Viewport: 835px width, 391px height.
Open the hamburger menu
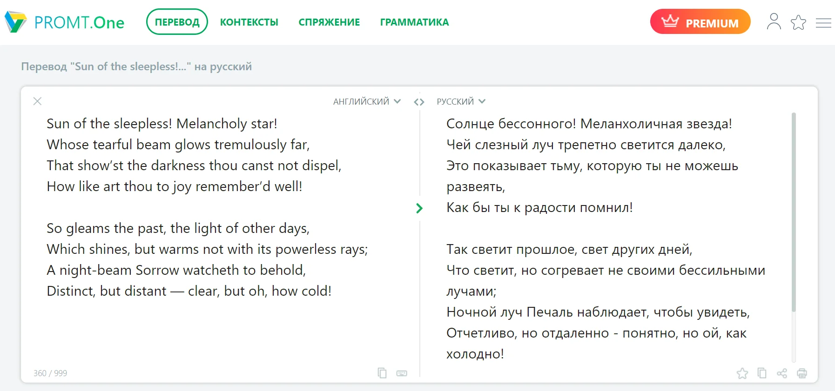pyautogui.click(x=823, y=23)
